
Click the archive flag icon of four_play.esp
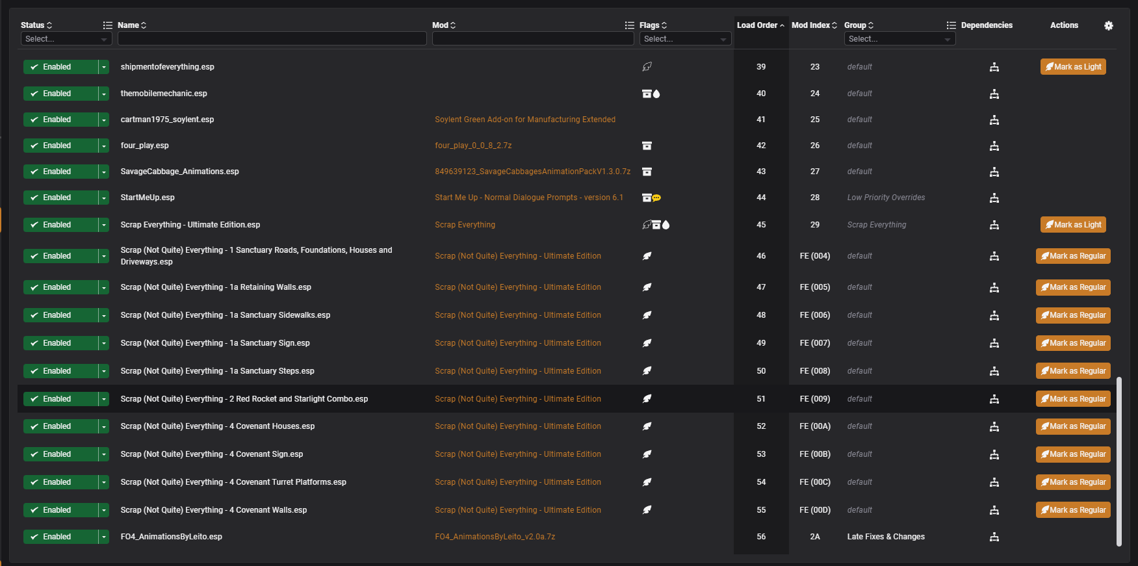(647, 146)
